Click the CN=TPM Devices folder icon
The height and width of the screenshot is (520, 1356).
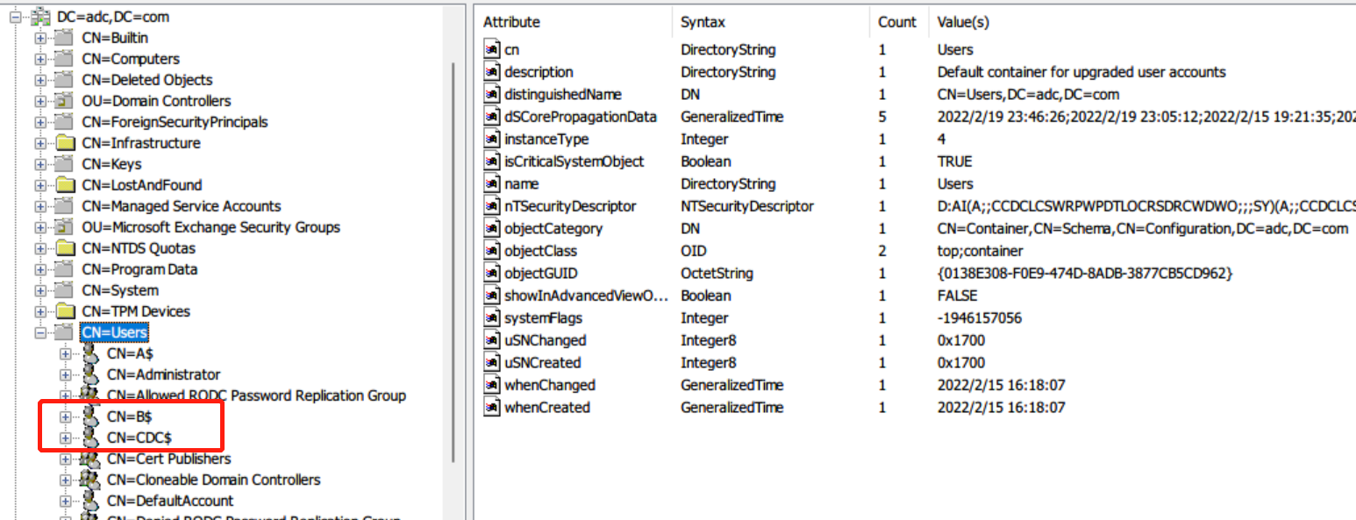(x=64, y=311)
